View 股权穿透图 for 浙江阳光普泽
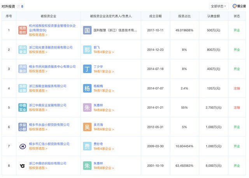 click(38, 52)
